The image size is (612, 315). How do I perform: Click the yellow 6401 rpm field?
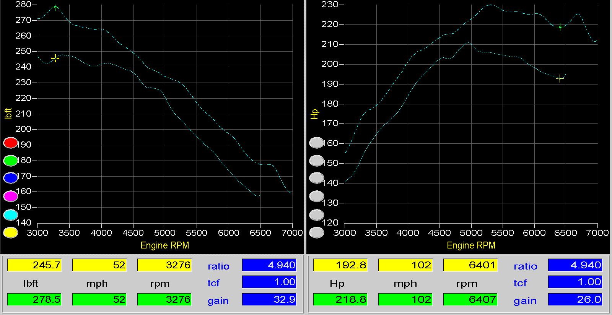pyautogui.click(x=470, y=265)
